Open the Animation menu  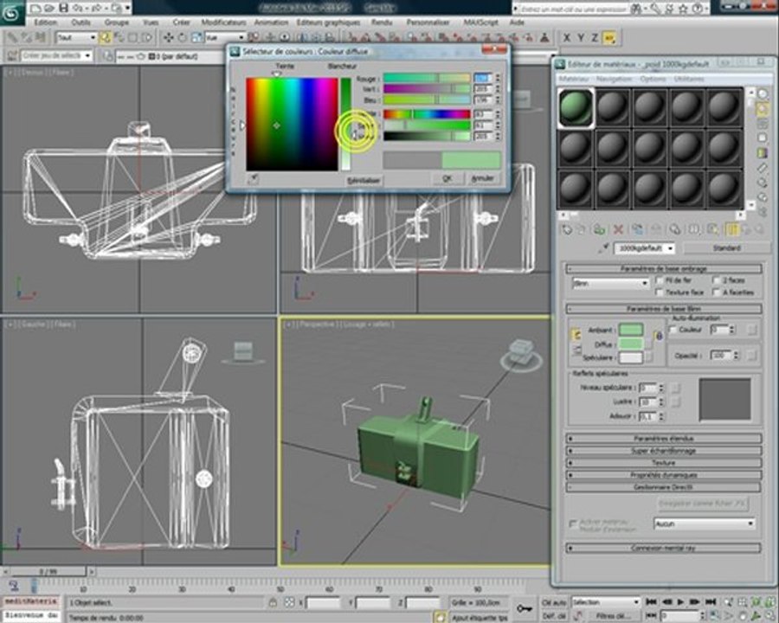[271, 22]
